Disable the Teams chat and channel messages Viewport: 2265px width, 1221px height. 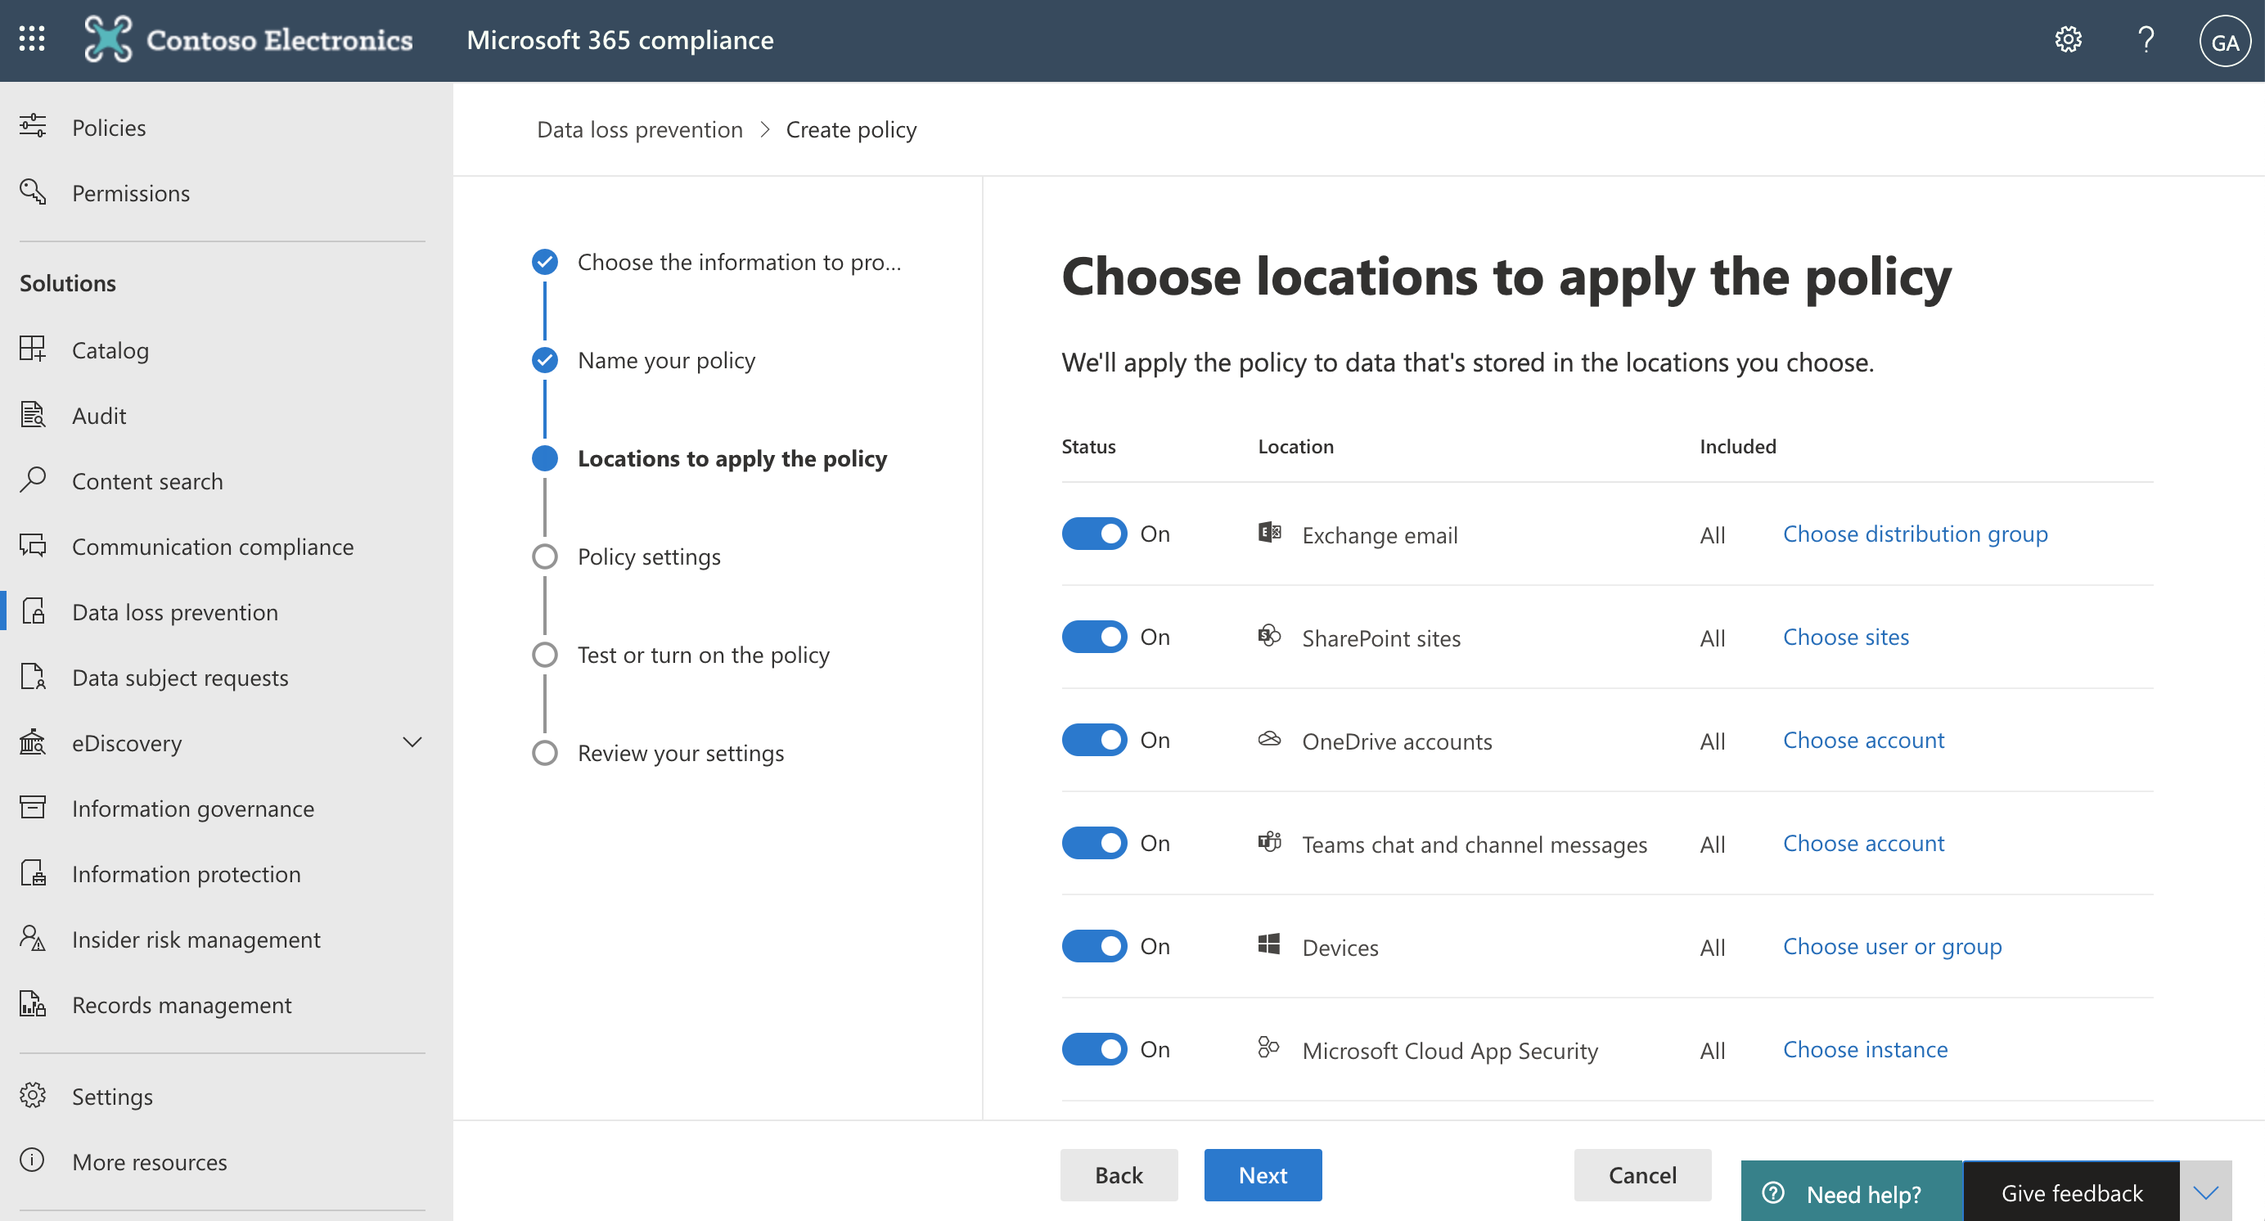coord(1094,842)
